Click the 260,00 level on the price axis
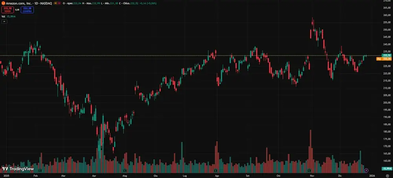 pyautogui.click(x=387, y=15)
